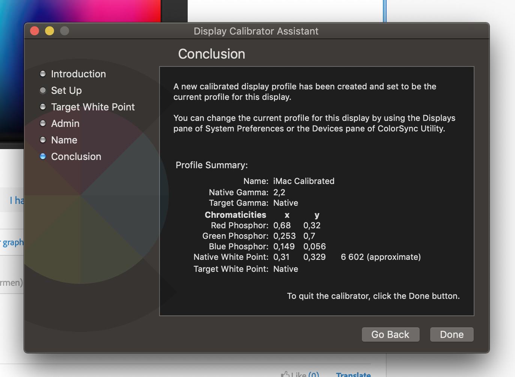This screenshot has height=377, width=515.
Task: Click the Go Back button
Action: (x=390, y=335)
